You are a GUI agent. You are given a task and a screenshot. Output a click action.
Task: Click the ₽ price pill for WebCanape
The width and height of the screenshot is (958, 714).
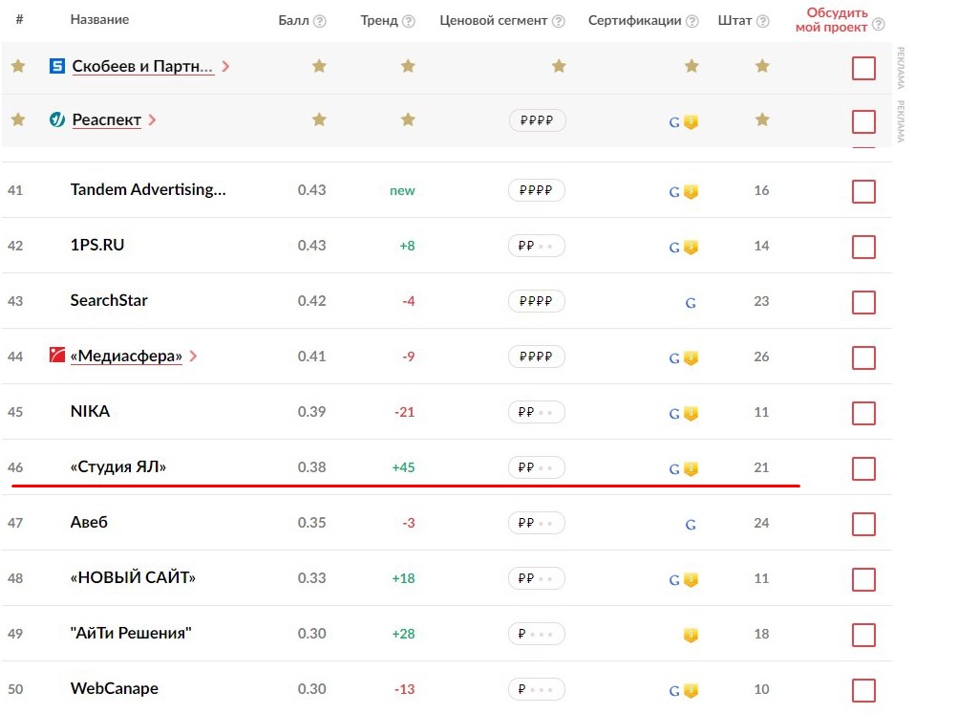coord(537,689)
